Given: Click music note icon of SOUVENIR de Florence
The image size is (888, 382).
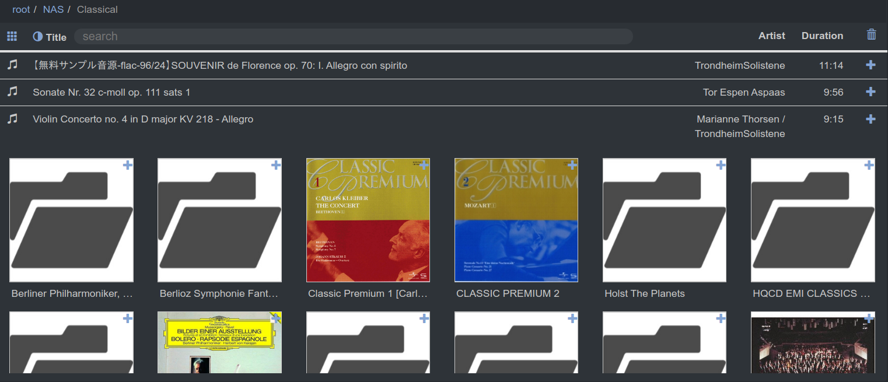Looking at the screenshot, I should click(12, 65).
